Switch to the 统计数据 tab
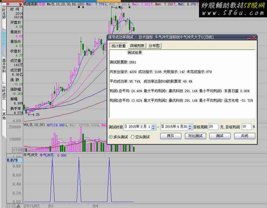 coord(118,46)
